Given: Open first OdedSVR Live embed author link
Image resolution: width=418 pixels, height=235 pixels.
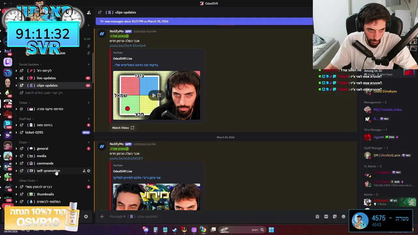Looking at the screenshot, I should (122, 59).
